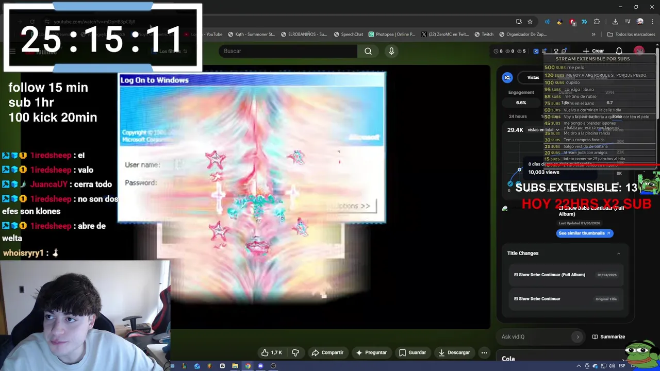Open the 7TV extension icon

click(584, 22)
